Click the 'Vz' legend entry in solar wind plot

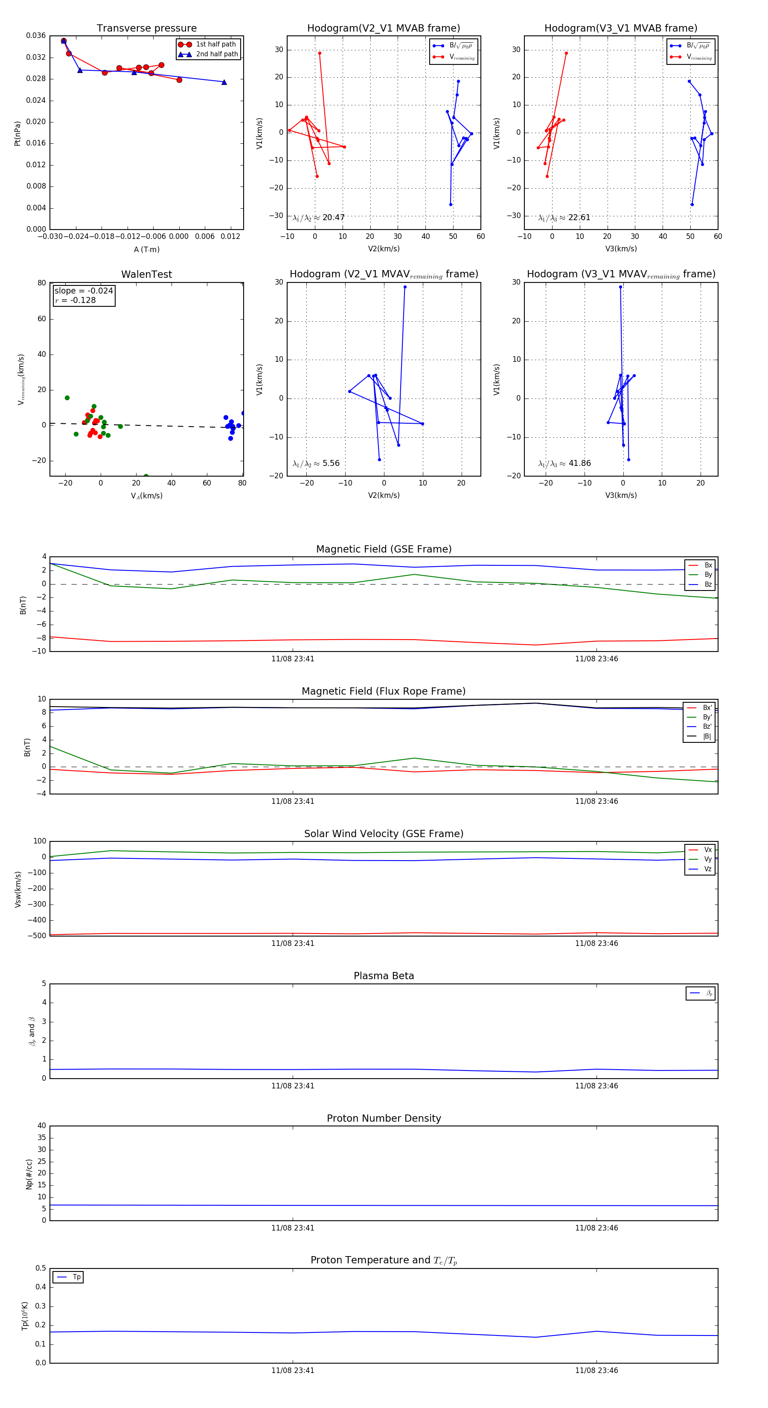pyautogui.click(x=700, y=869)
